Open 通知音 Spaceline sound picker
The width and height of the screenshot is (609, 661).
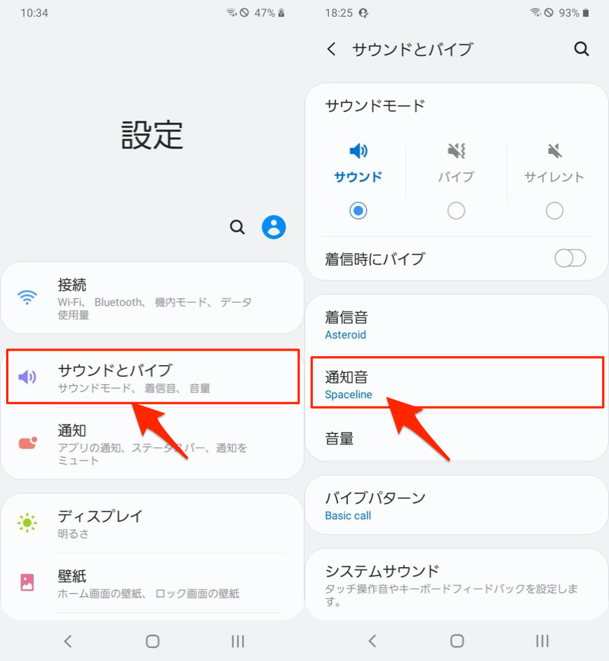click(457, 385)
